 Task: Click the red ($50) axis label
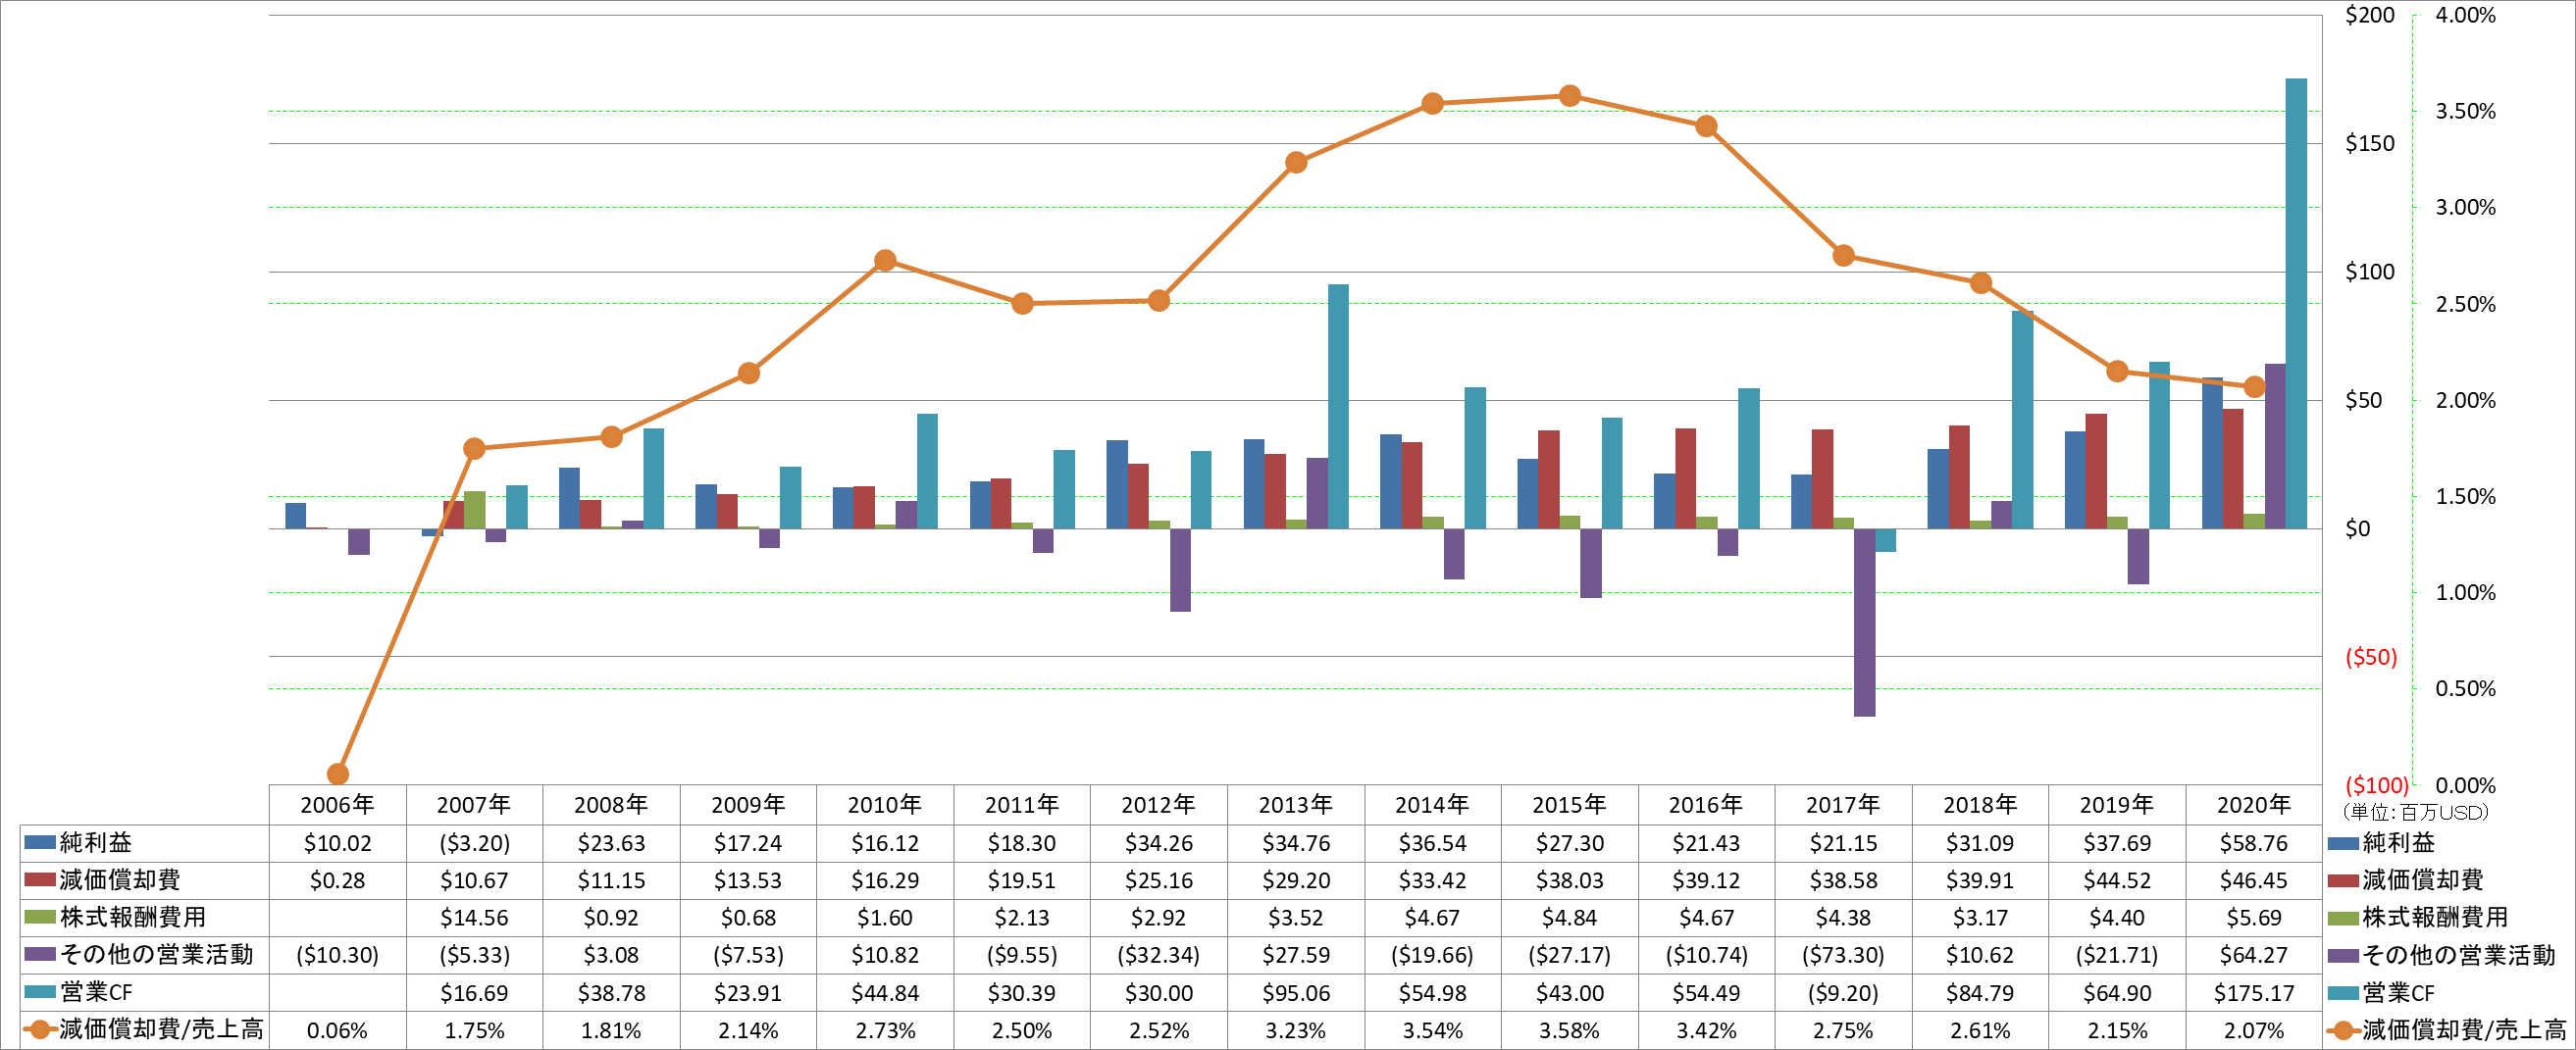pos(2371,657)
